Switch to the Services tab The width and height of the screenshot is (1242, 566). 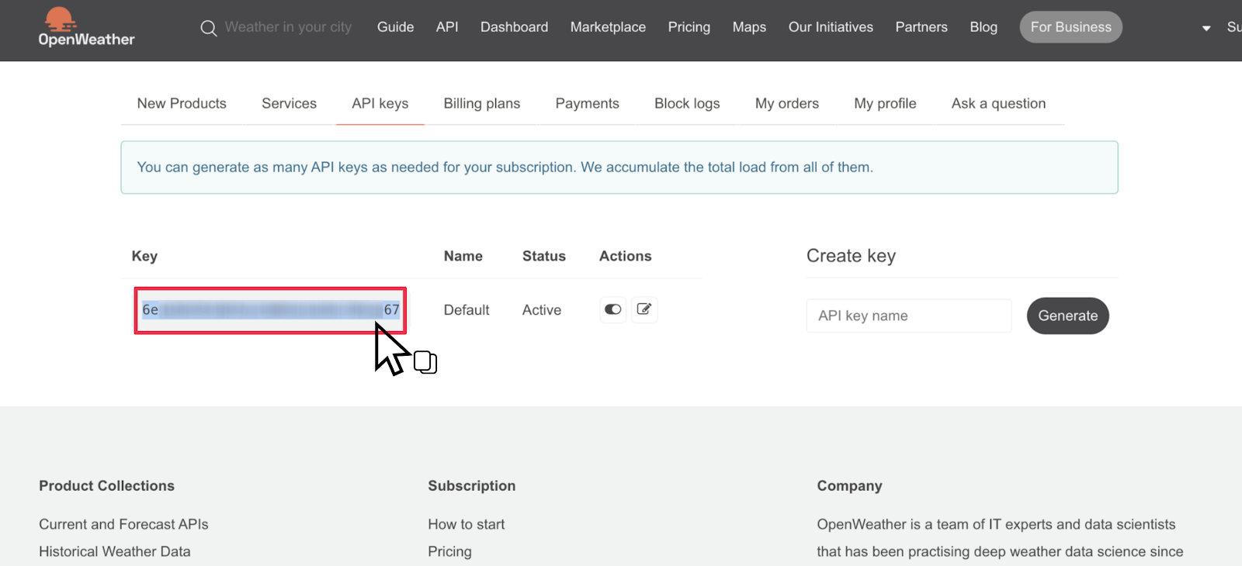[x=289, y=104]
